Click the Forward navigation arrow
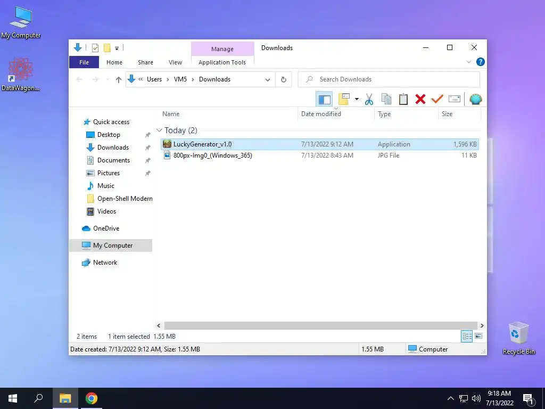The height and width of the screenshot is (409, 545). [95, 80]
